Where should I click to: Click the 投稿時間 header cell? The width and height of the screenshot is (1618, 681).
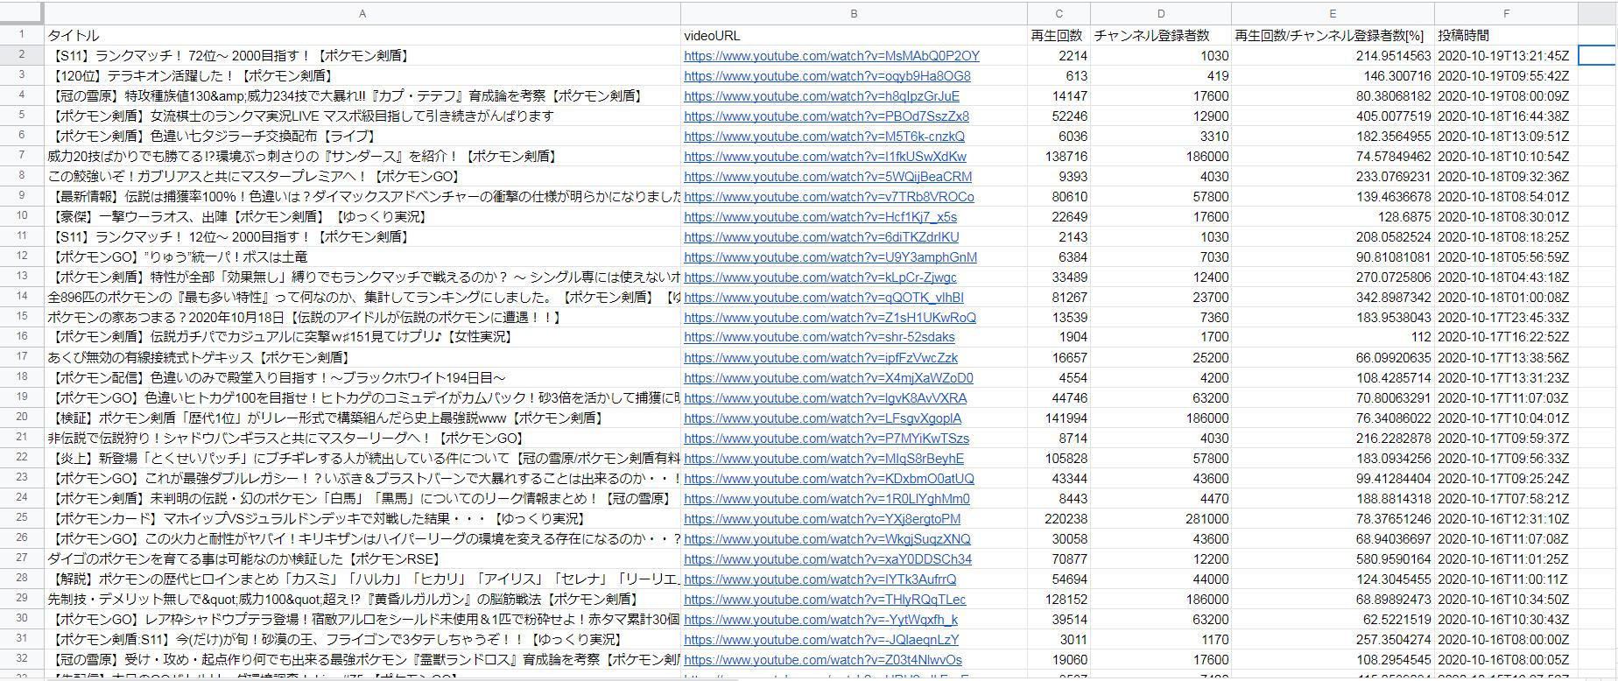1506,35
